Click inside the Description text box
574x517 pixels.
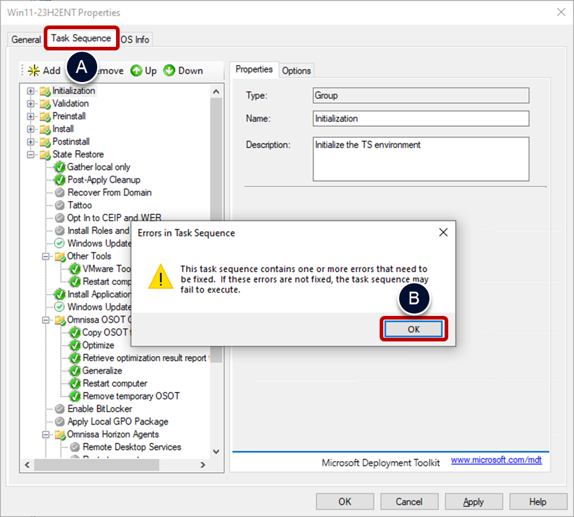click(x=419, y=158)
